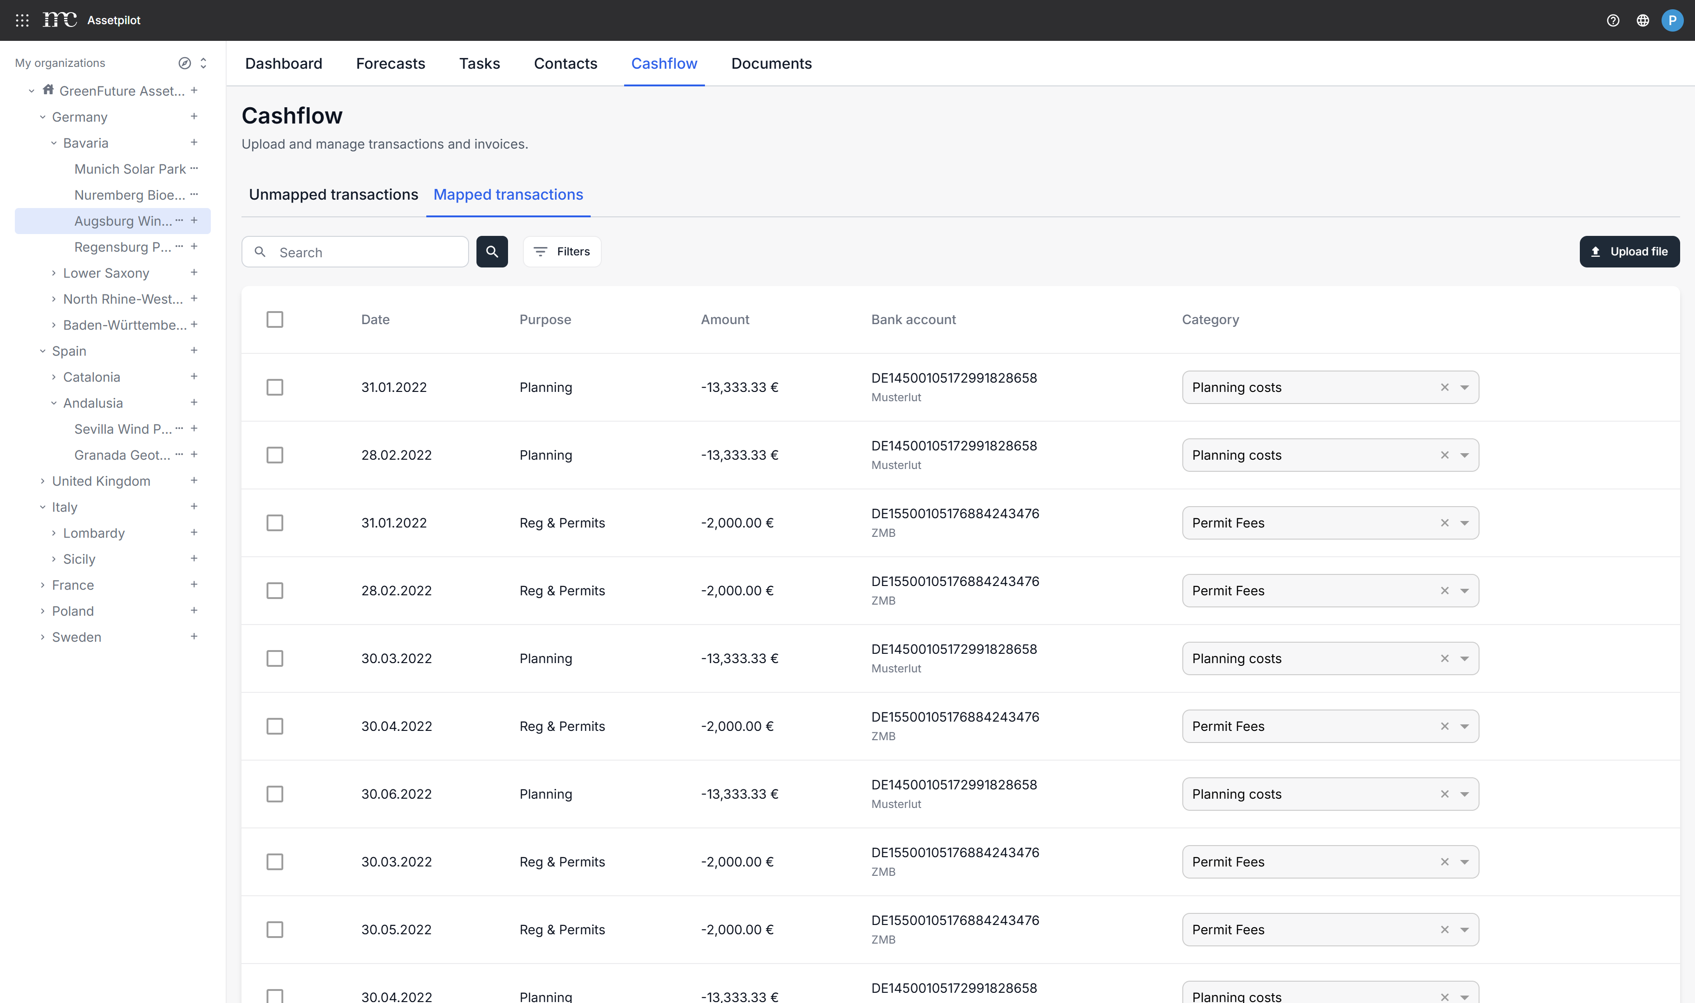
Task: Expand the Lower Saxony tree node
Action: tap(54, 273)
